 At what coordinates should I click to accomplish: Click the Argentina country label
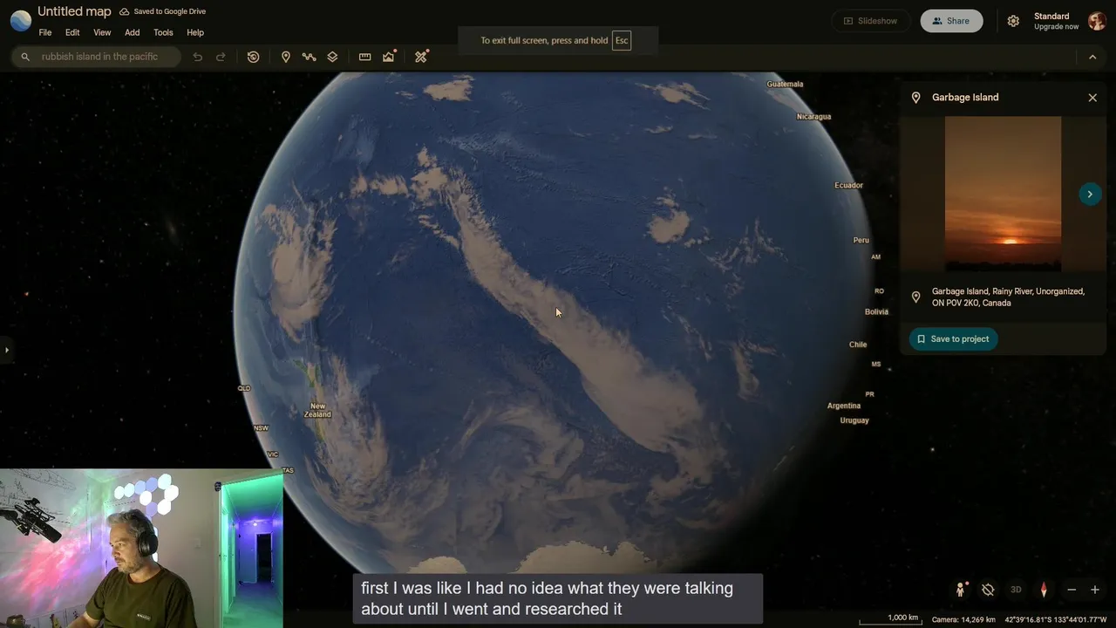844,406
